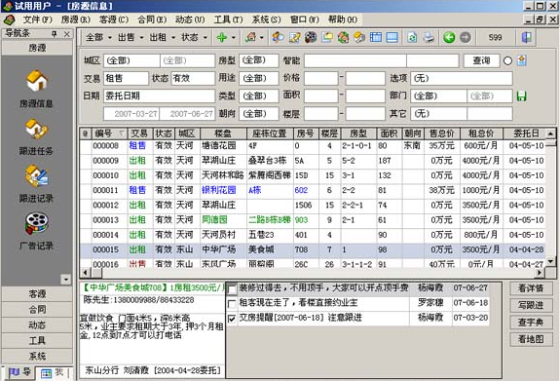Screen dimensions: 560x381
Task: Open the 房型 combo box
Action: coord(259,60)
